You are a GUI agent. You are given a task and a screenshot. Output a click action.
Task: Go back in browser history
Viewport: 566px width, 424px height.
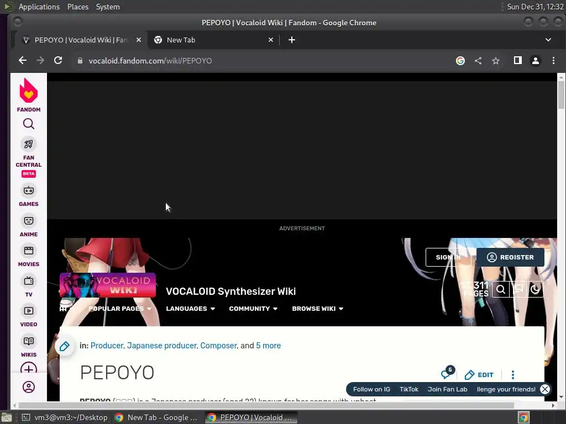tap(23, 61)
